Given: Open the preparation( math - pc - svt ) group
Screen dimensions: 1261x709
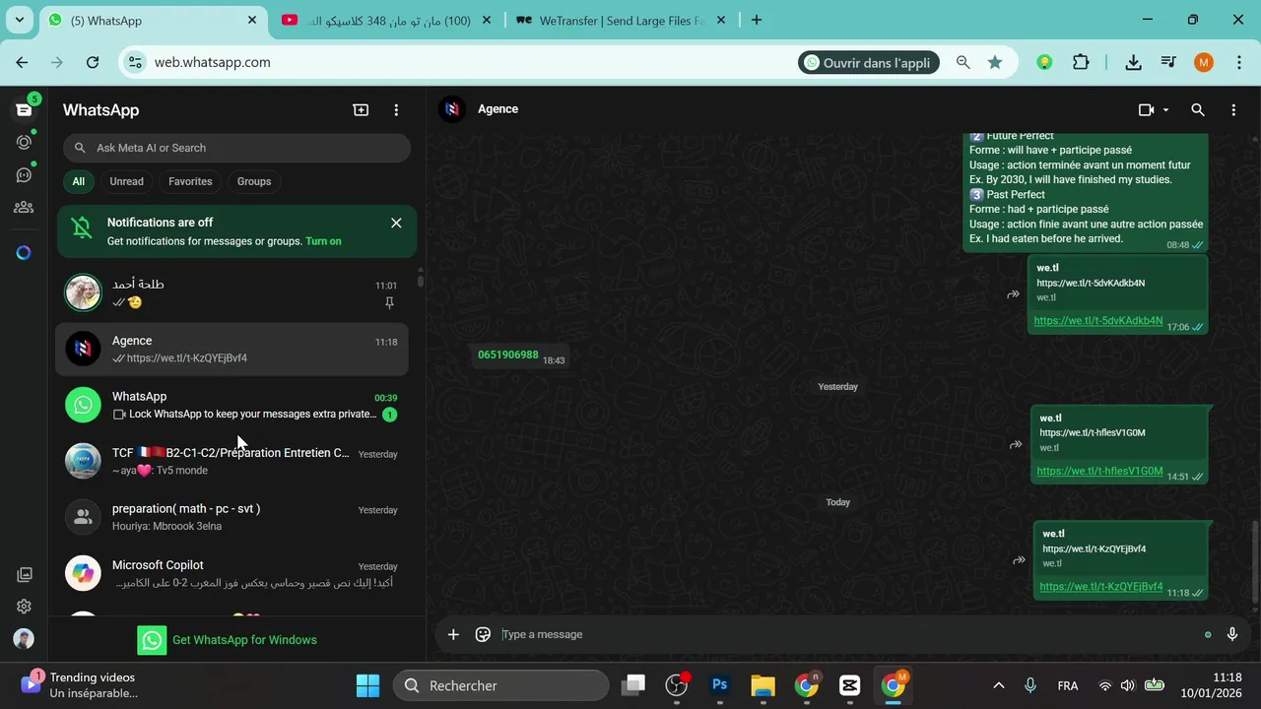Looking at the screenshot, I should (x=232, y=517).
